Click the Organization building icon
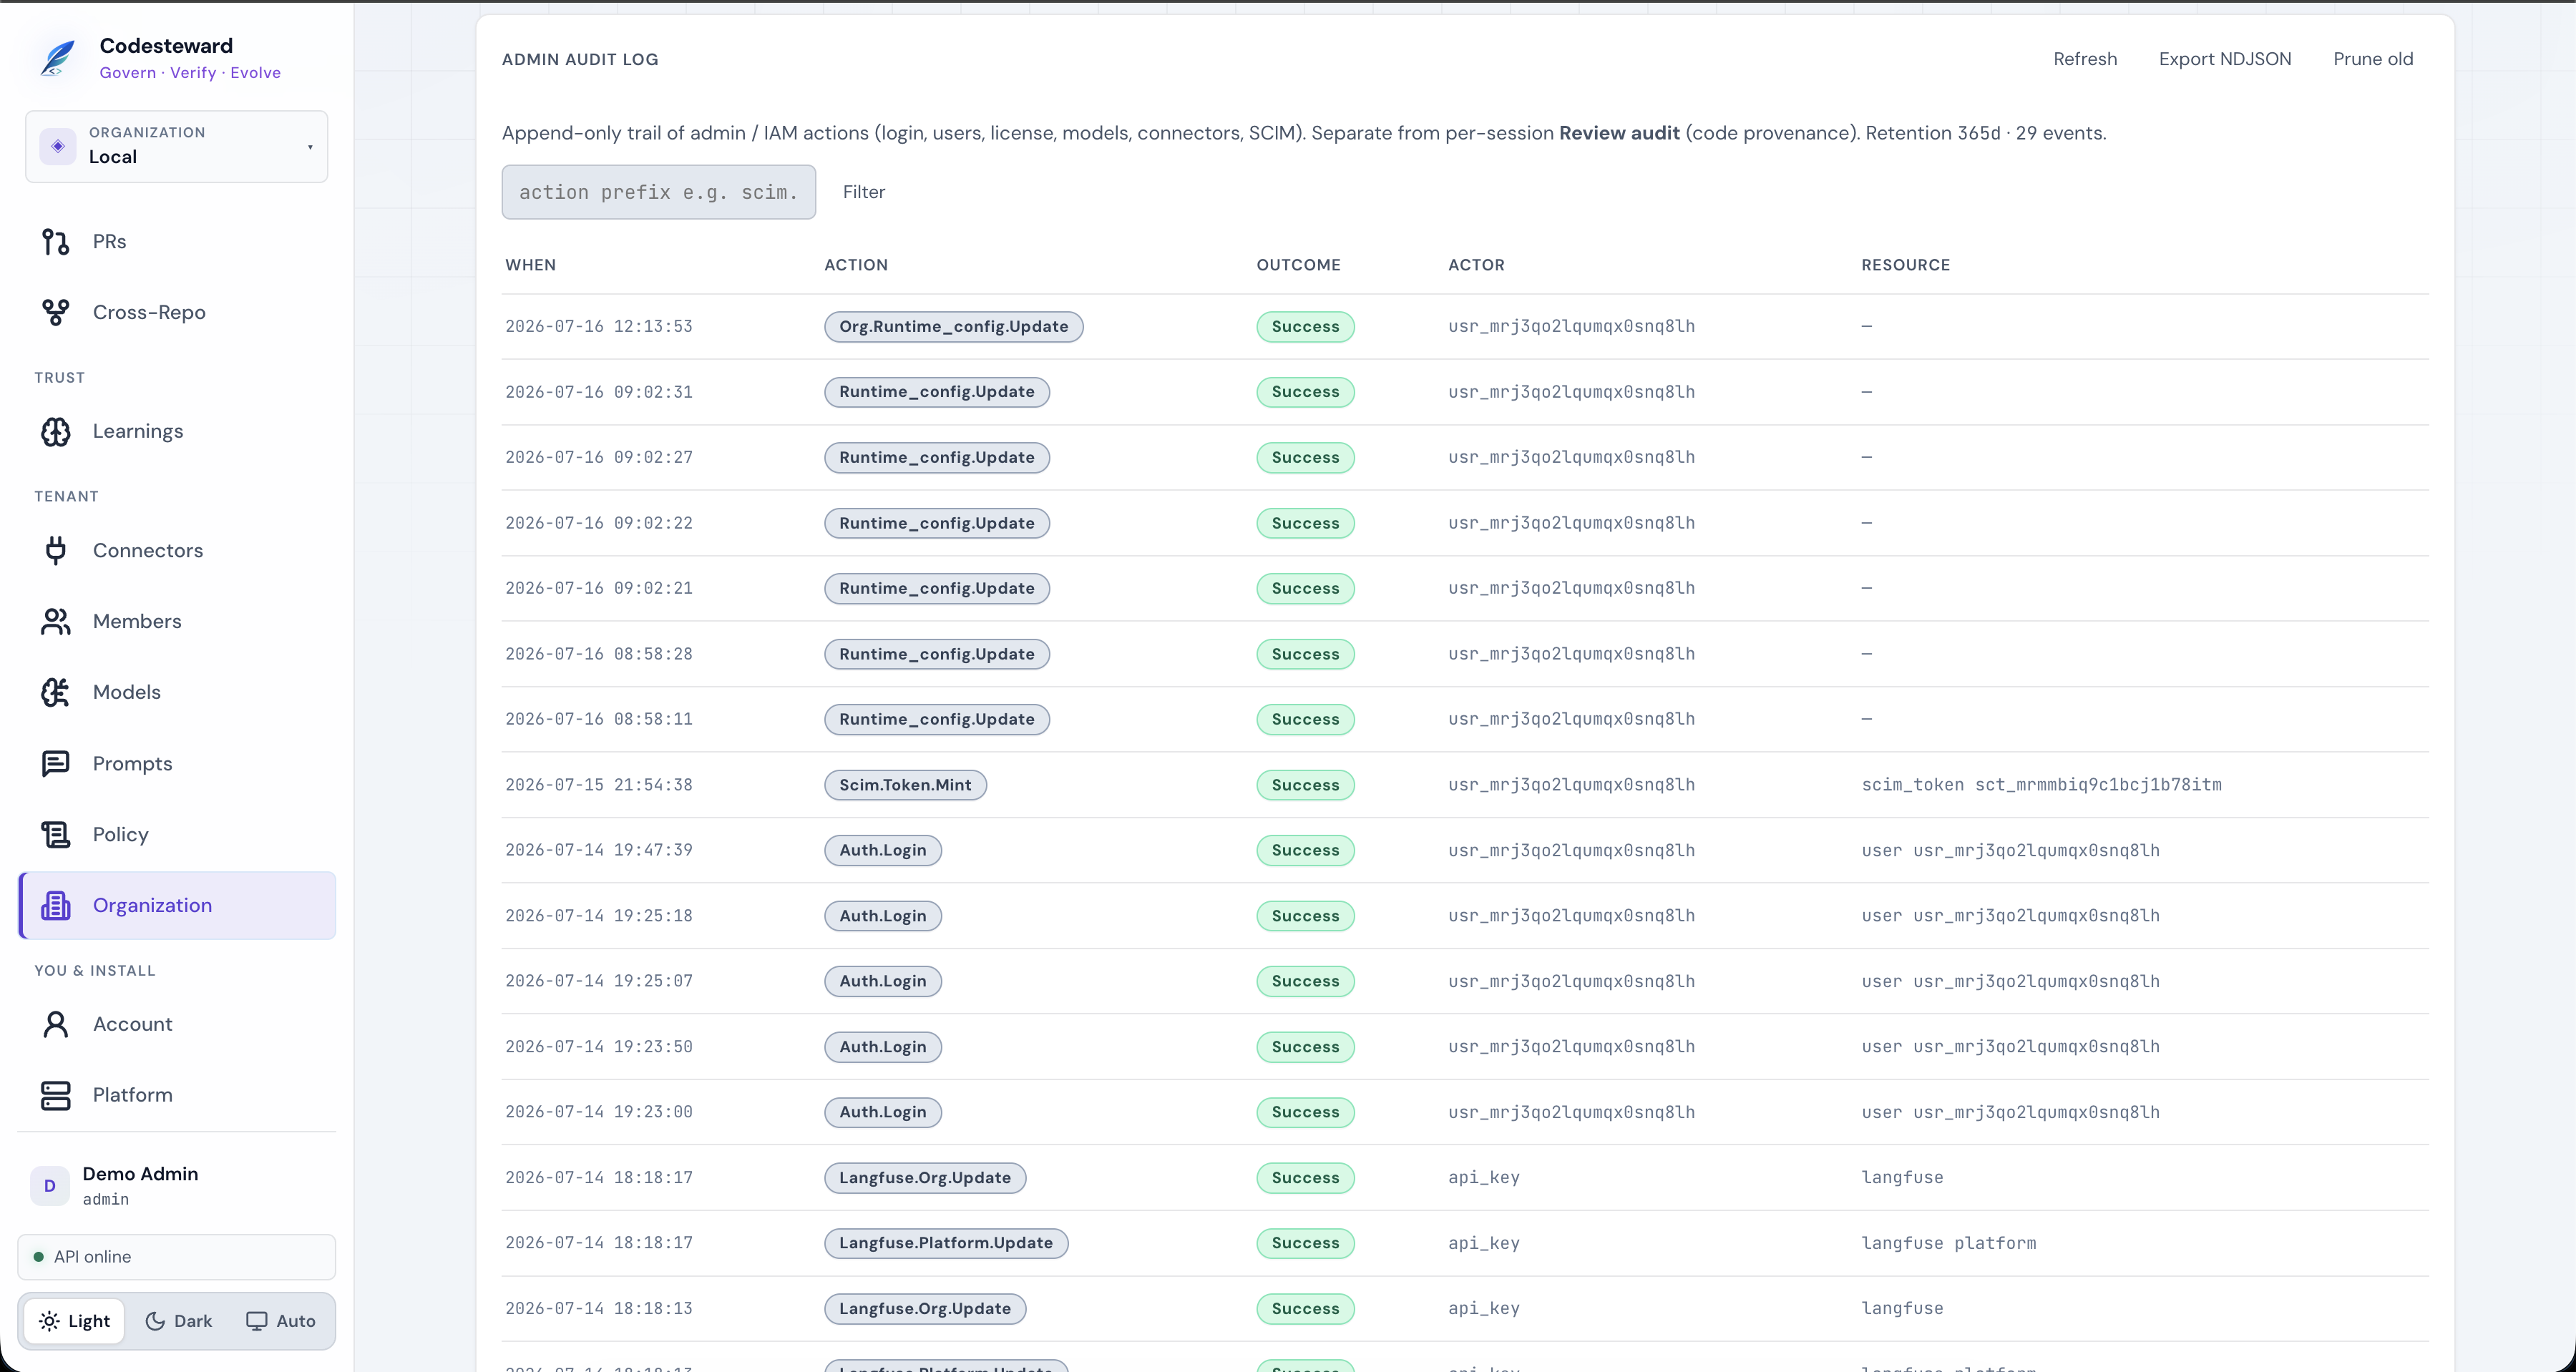The height and width of the screenshot is (1372, 2576). point(56,906)
